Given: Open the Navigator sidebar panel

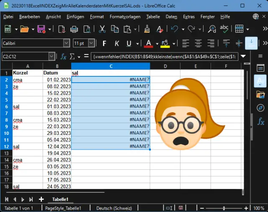Looking at the screenshot, I should (260, 108).
